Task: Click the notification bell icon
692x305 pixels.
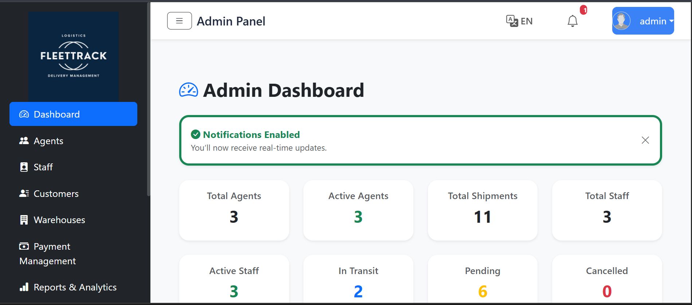Action: [x=573, y=21]
